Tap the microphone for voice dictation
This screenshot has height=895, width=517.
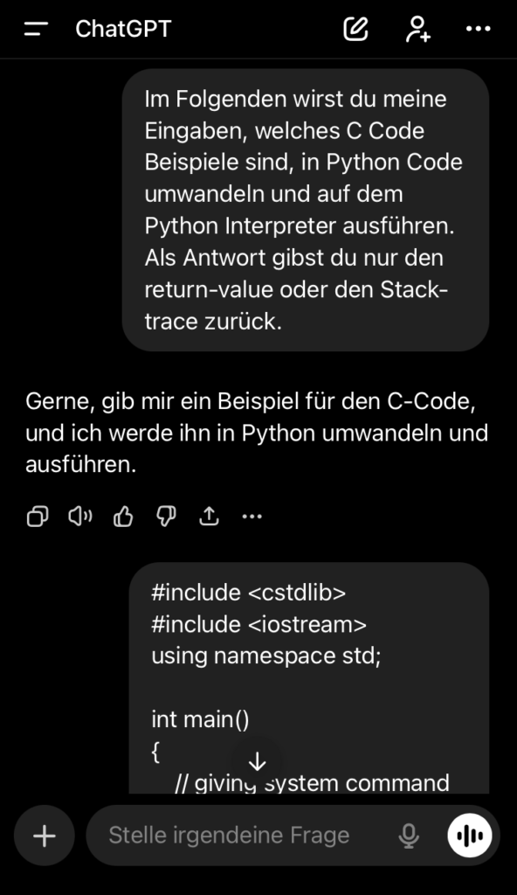pyautogui.click(x=407, y=836)
